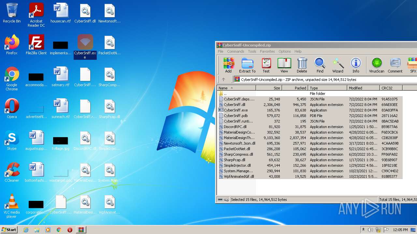Click the taskbar clock 12:05 PM
The width and height of the screenshot is (417, 234).
coord(400,230)
